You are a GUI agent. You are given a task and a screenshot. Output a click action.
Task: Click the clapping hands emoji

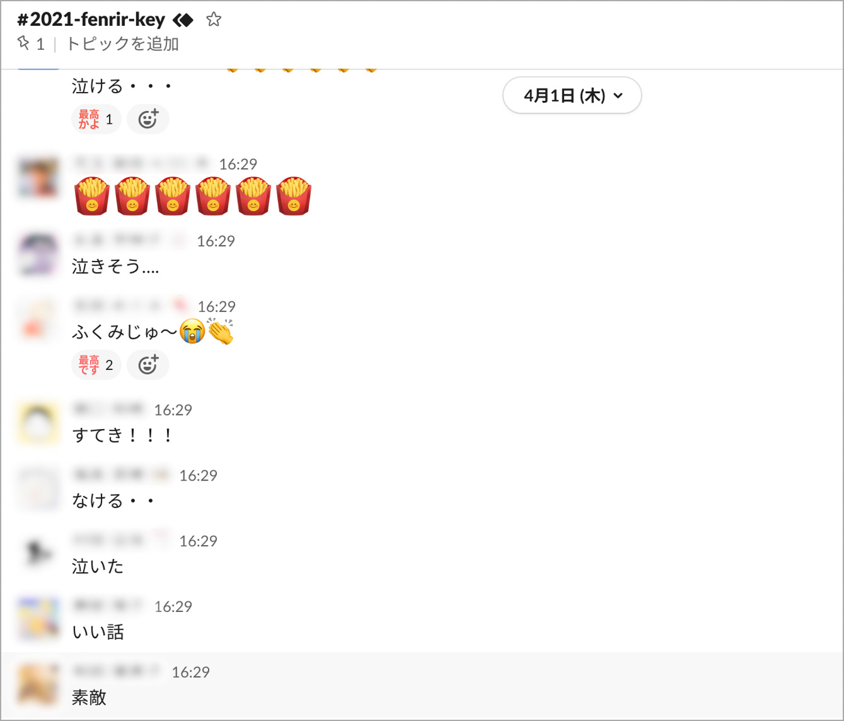coord(220,332)
